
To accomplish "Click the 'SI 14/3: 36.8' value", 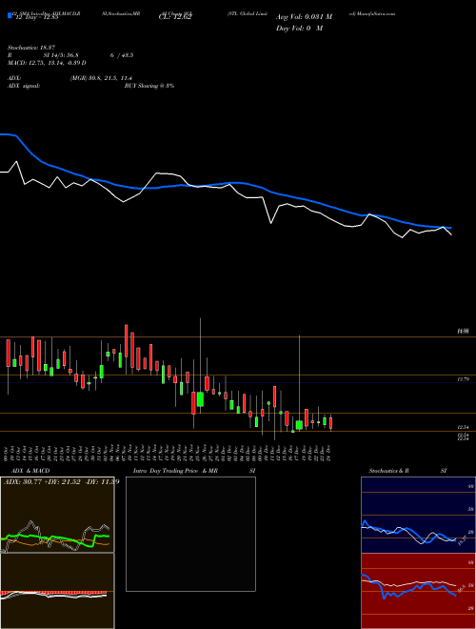I will click(x=61, y=55).
